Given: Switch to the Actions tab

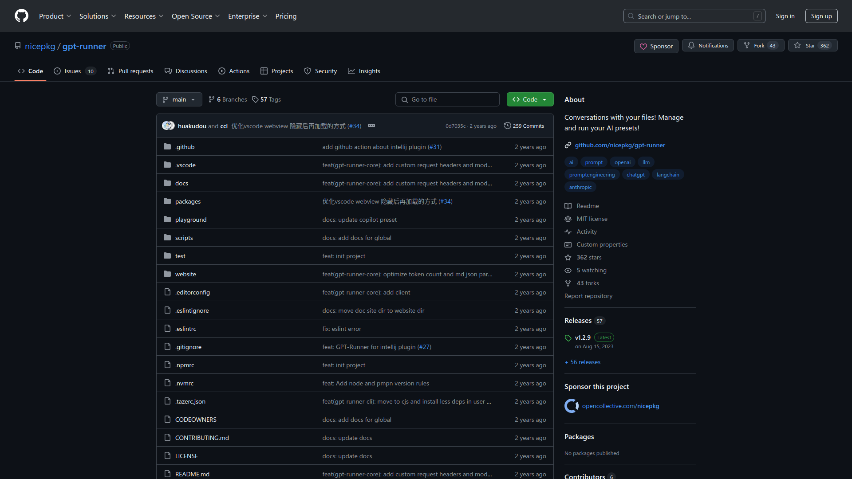Looking at the screenshot, I should pos(234,71).
